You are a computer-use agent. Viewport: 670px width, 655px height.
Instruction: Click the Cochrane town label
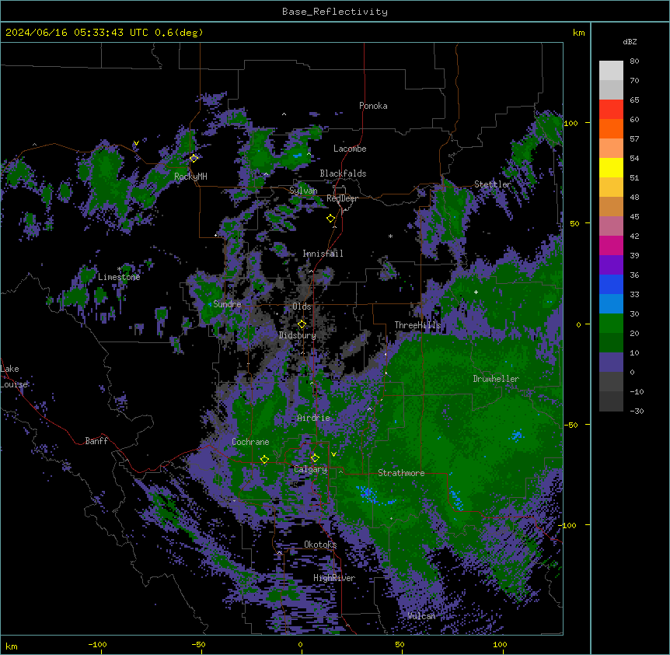[250, 442]
